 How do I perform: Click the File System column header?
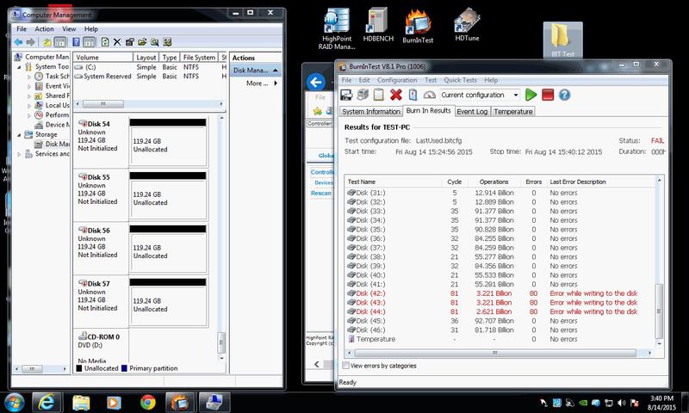[x=199, y=58]
